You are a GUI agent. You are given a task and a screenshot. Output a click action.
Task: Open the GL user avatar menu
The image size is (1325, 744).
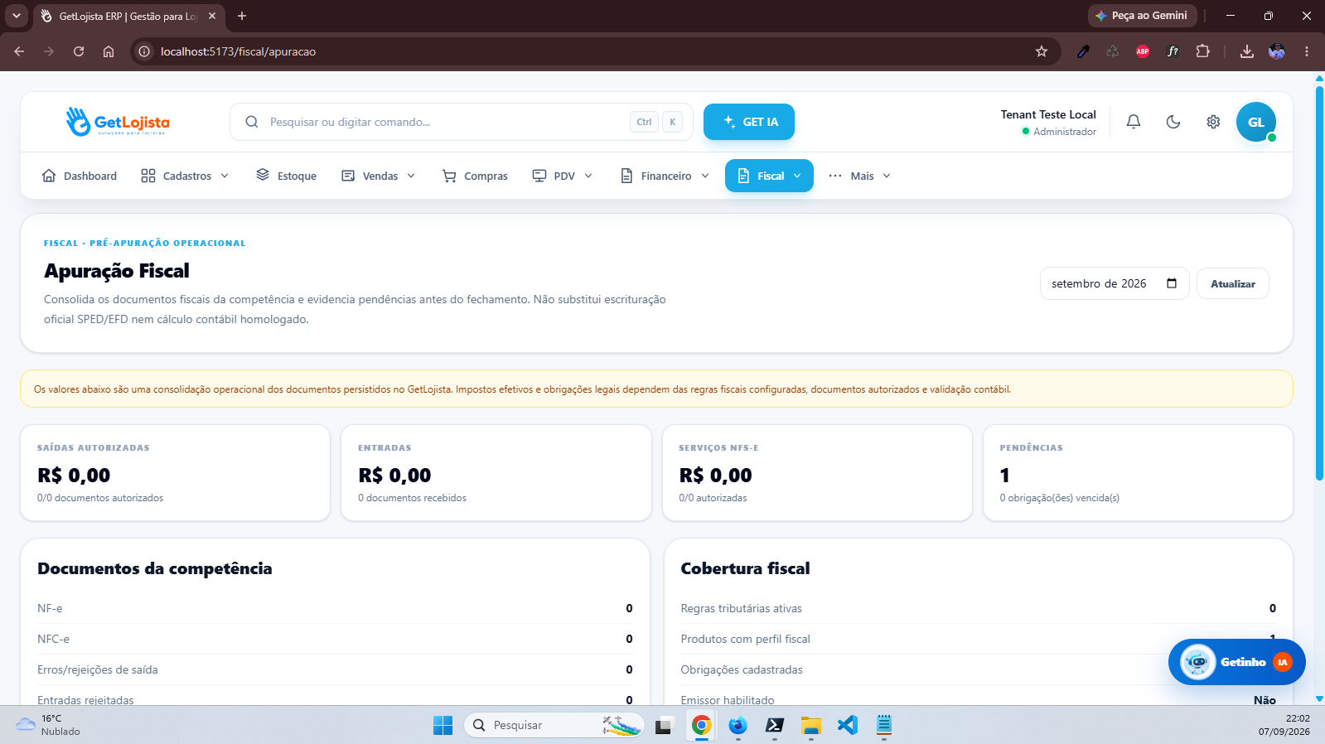[x=1256, y=122]
